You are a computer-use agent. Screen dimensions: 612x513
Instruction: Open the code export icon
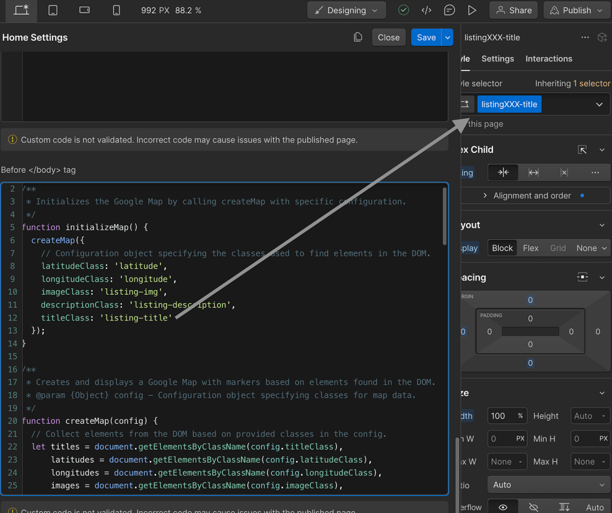tap(426, 10)
